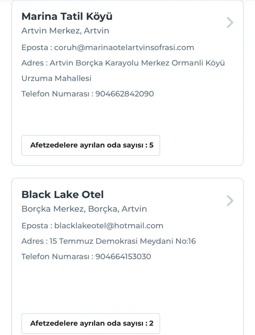The image size is (255, 335).
Task: Dial phone number 904664153030
Action: tap(123, 256)
